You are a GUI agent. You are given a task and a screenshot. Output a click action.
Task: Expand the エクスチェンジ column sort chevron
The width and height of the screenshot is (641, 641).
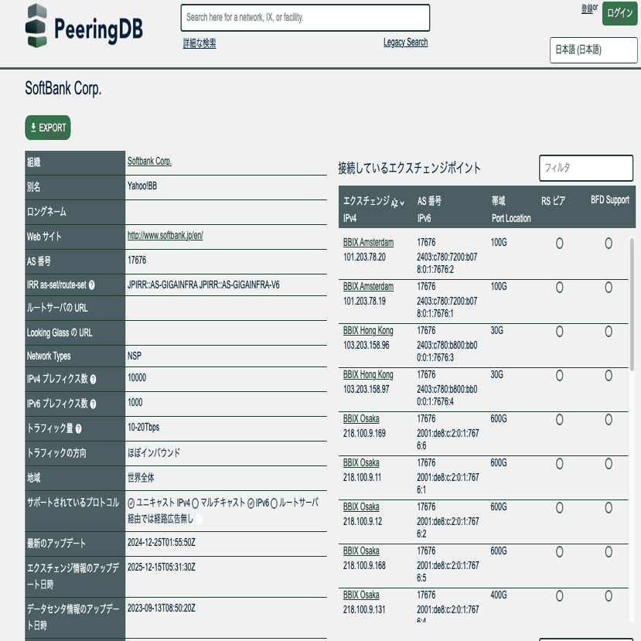coord(403,203)
